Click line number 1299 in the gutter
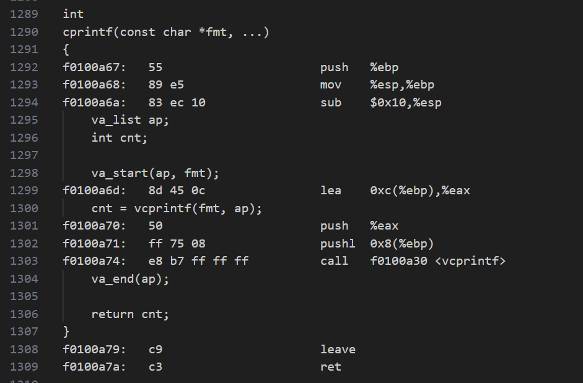The width and height of the screenshot is (583, 383). click(x=24, y=191)
